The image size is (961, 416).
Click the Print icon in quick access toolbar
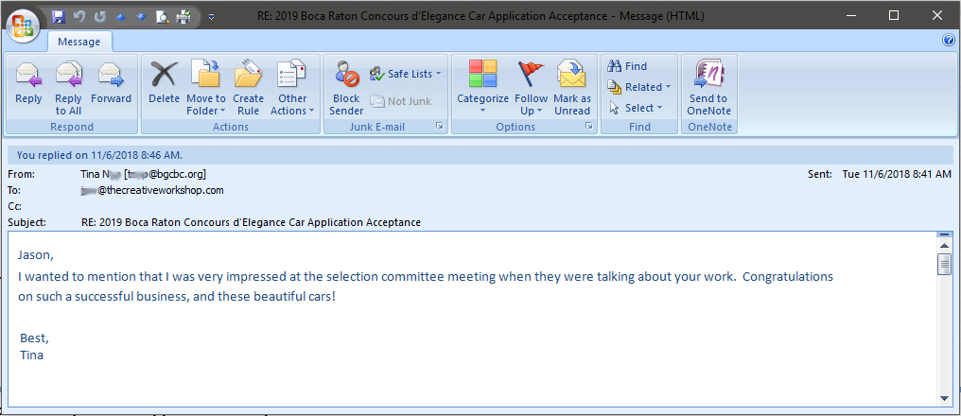tap(182, 16)
